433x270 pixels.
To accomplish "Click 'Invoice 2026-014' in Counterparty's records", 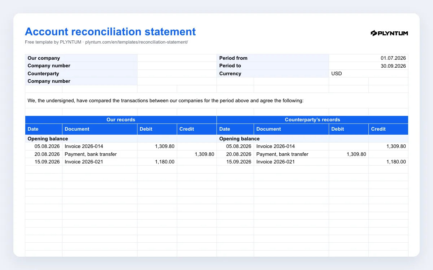I will (275, 147).
